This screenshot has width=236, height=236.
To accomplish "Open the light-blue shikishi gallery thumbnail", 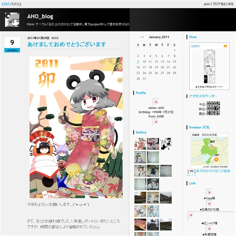I will click(x=153, y=211).
